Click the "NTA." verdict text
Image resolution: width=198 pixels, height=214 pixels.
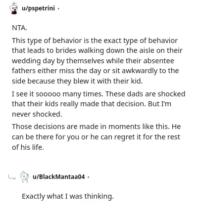(x=19, y=28)
